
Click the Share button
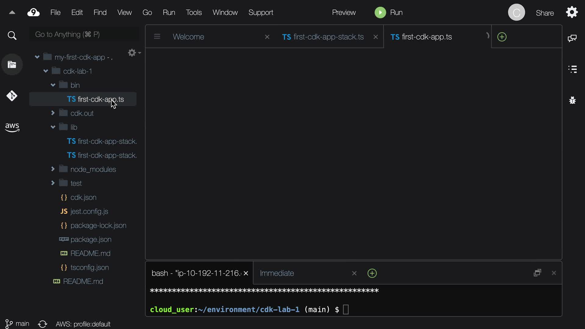(x=544, y=13)
